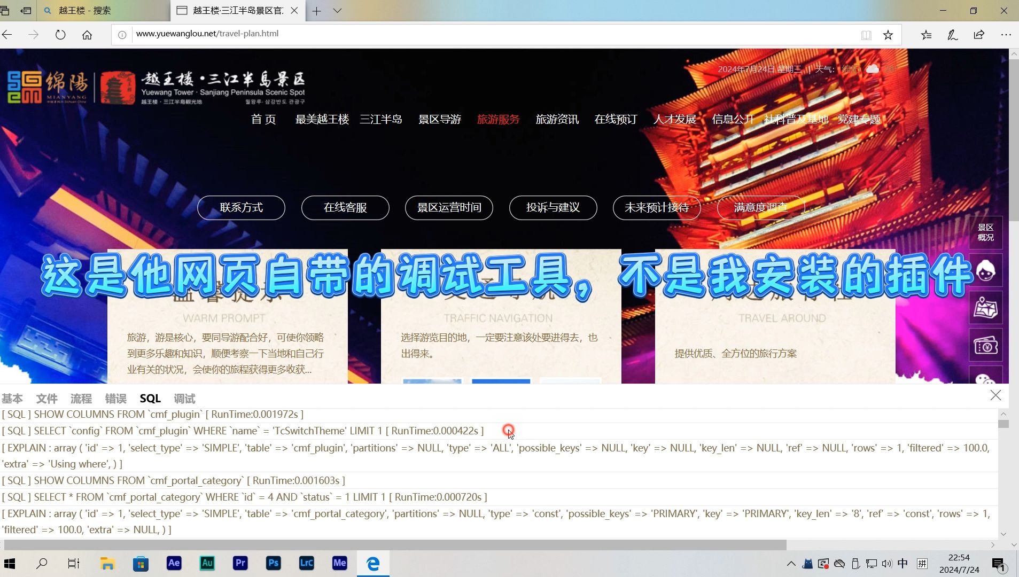Switch to the 流程 debug tab
This screenshot has width=1019, height=577.
point(81,399)
